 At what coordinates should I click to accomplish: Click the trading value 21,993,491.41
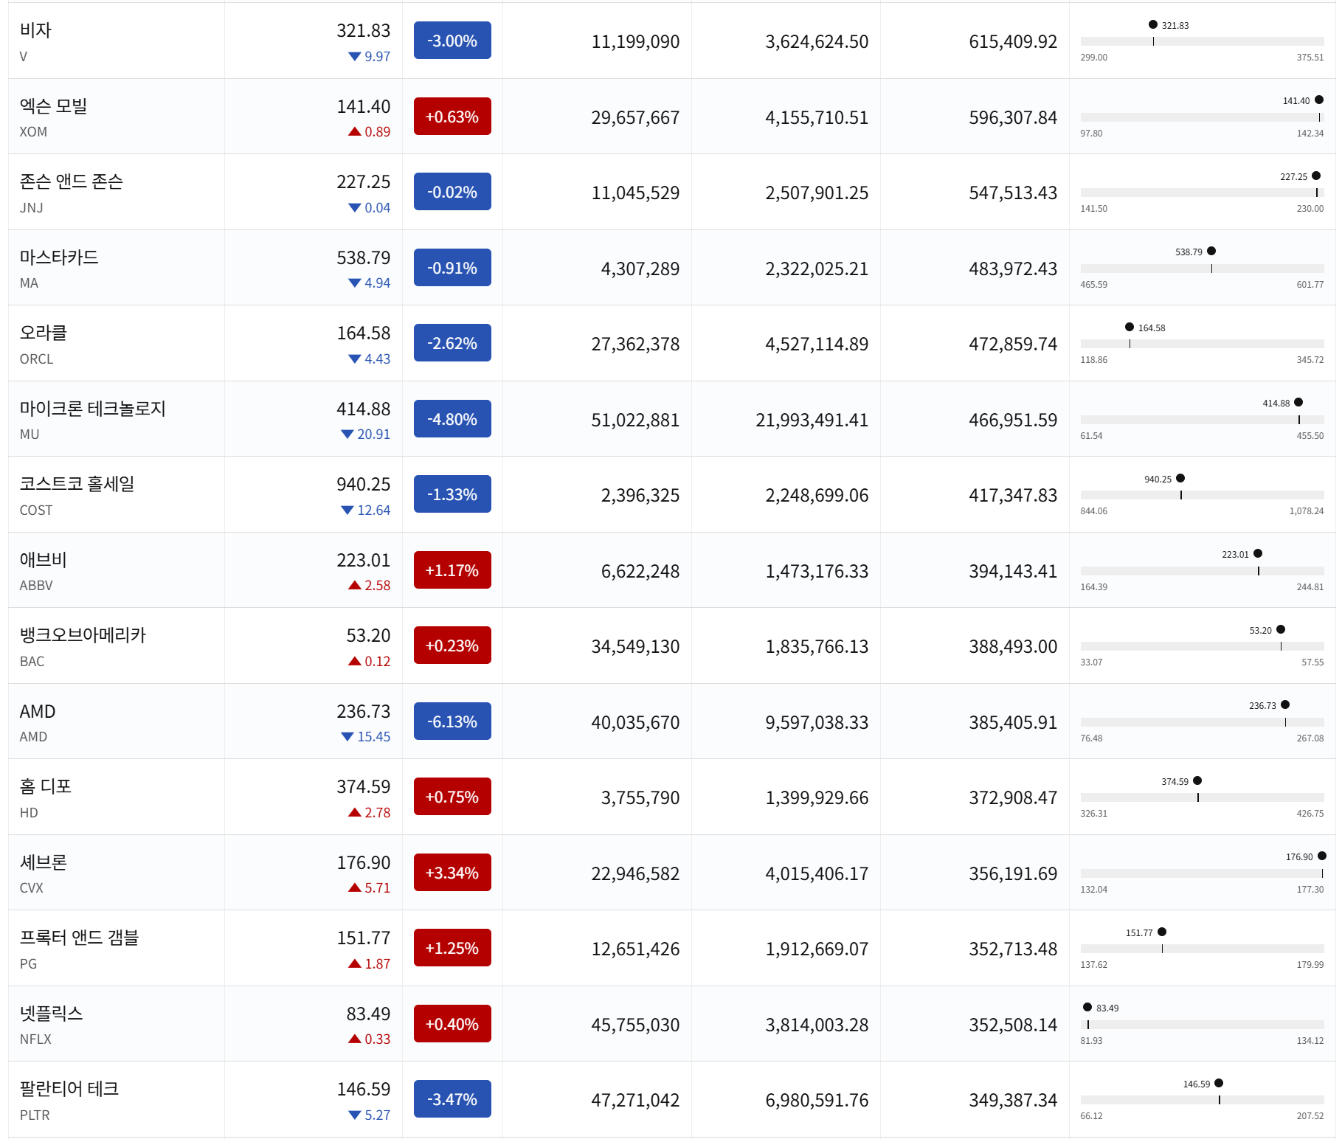point(812,420)
